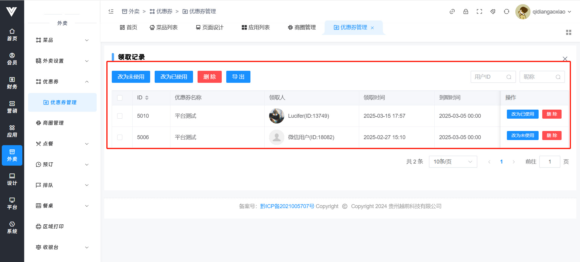Switch to the 菜品列表 tab
This screenshot has width=580, height=262.
coord(164,27)
